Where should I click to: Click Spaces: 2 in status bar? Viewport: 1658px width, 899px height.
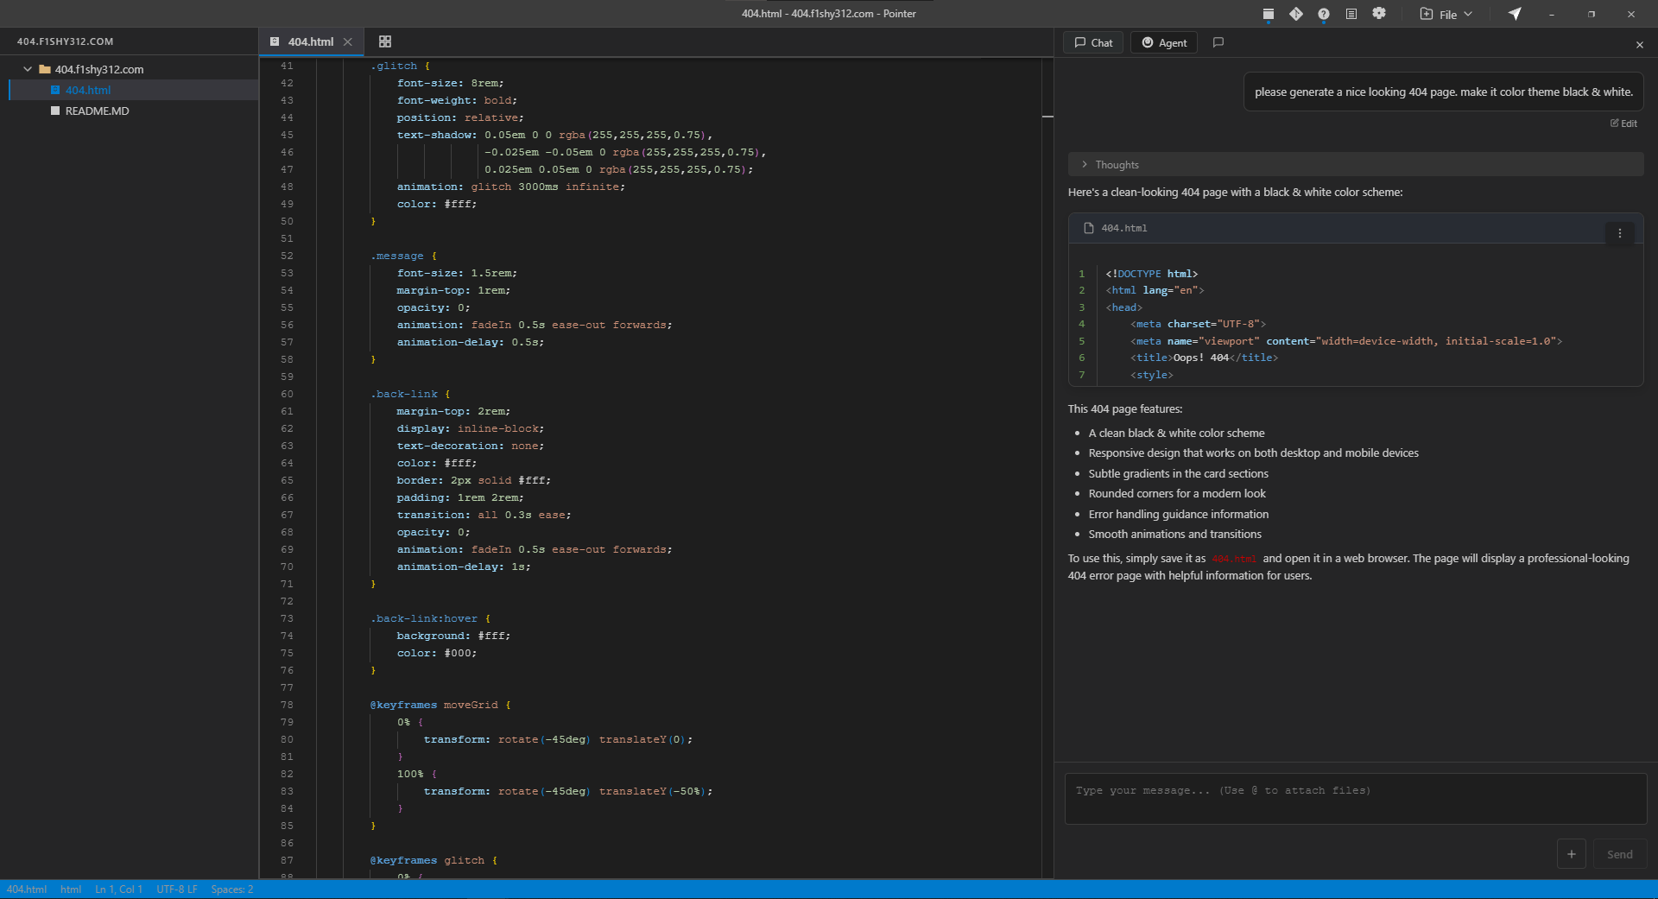pos(232,890)
